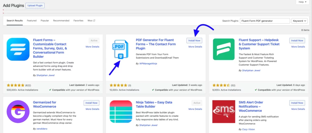Viewport: 312px width, 133px height.
Task: Click the Germanized for WooCommerce icon
Action: [x=18, y=111]
